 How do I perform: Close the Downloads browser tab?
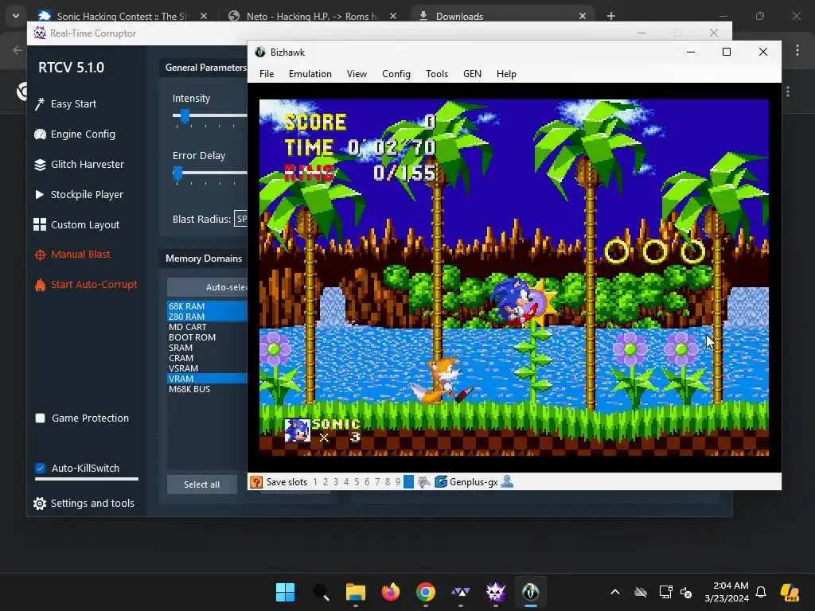pyautogui.click(x=582, y=16)
